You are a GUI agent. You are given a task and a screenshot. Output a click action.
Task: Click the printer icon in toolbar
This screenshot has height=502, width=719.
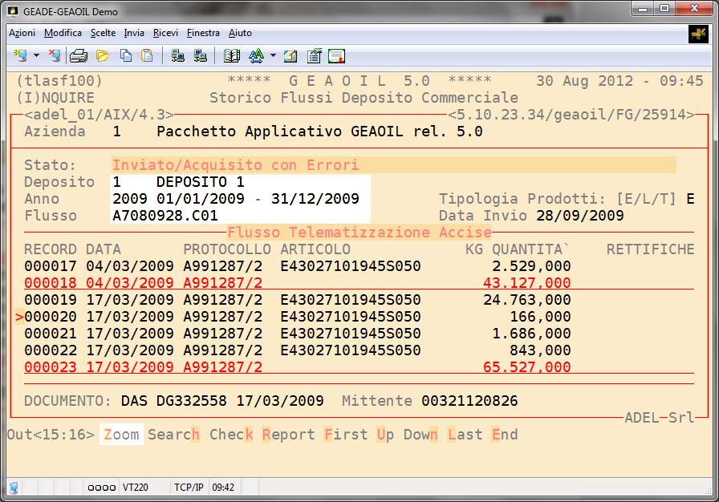[79, 56]
